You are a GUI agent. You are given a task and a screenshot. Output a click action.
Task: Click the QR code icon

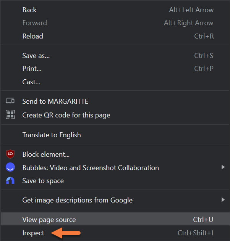pos(10,115)
